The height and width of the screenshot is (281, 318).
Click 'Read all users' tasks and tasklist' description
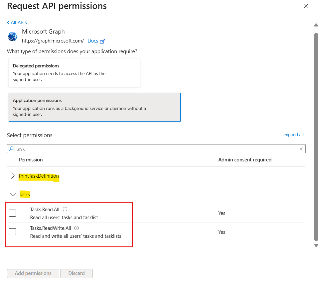point(64,218)
